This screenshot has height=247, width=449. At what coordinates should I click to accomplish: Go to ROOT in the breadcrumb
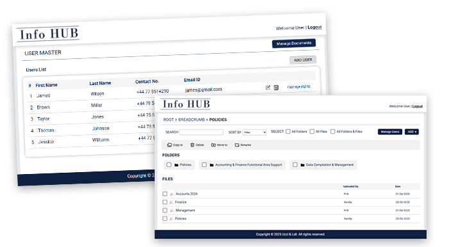coord(168,120)
